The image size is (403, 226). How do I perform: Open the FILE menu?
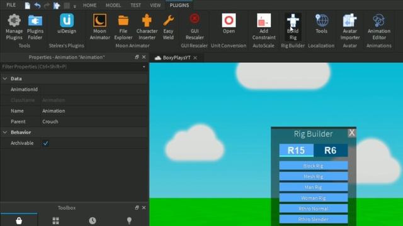[x=11, y=5]
